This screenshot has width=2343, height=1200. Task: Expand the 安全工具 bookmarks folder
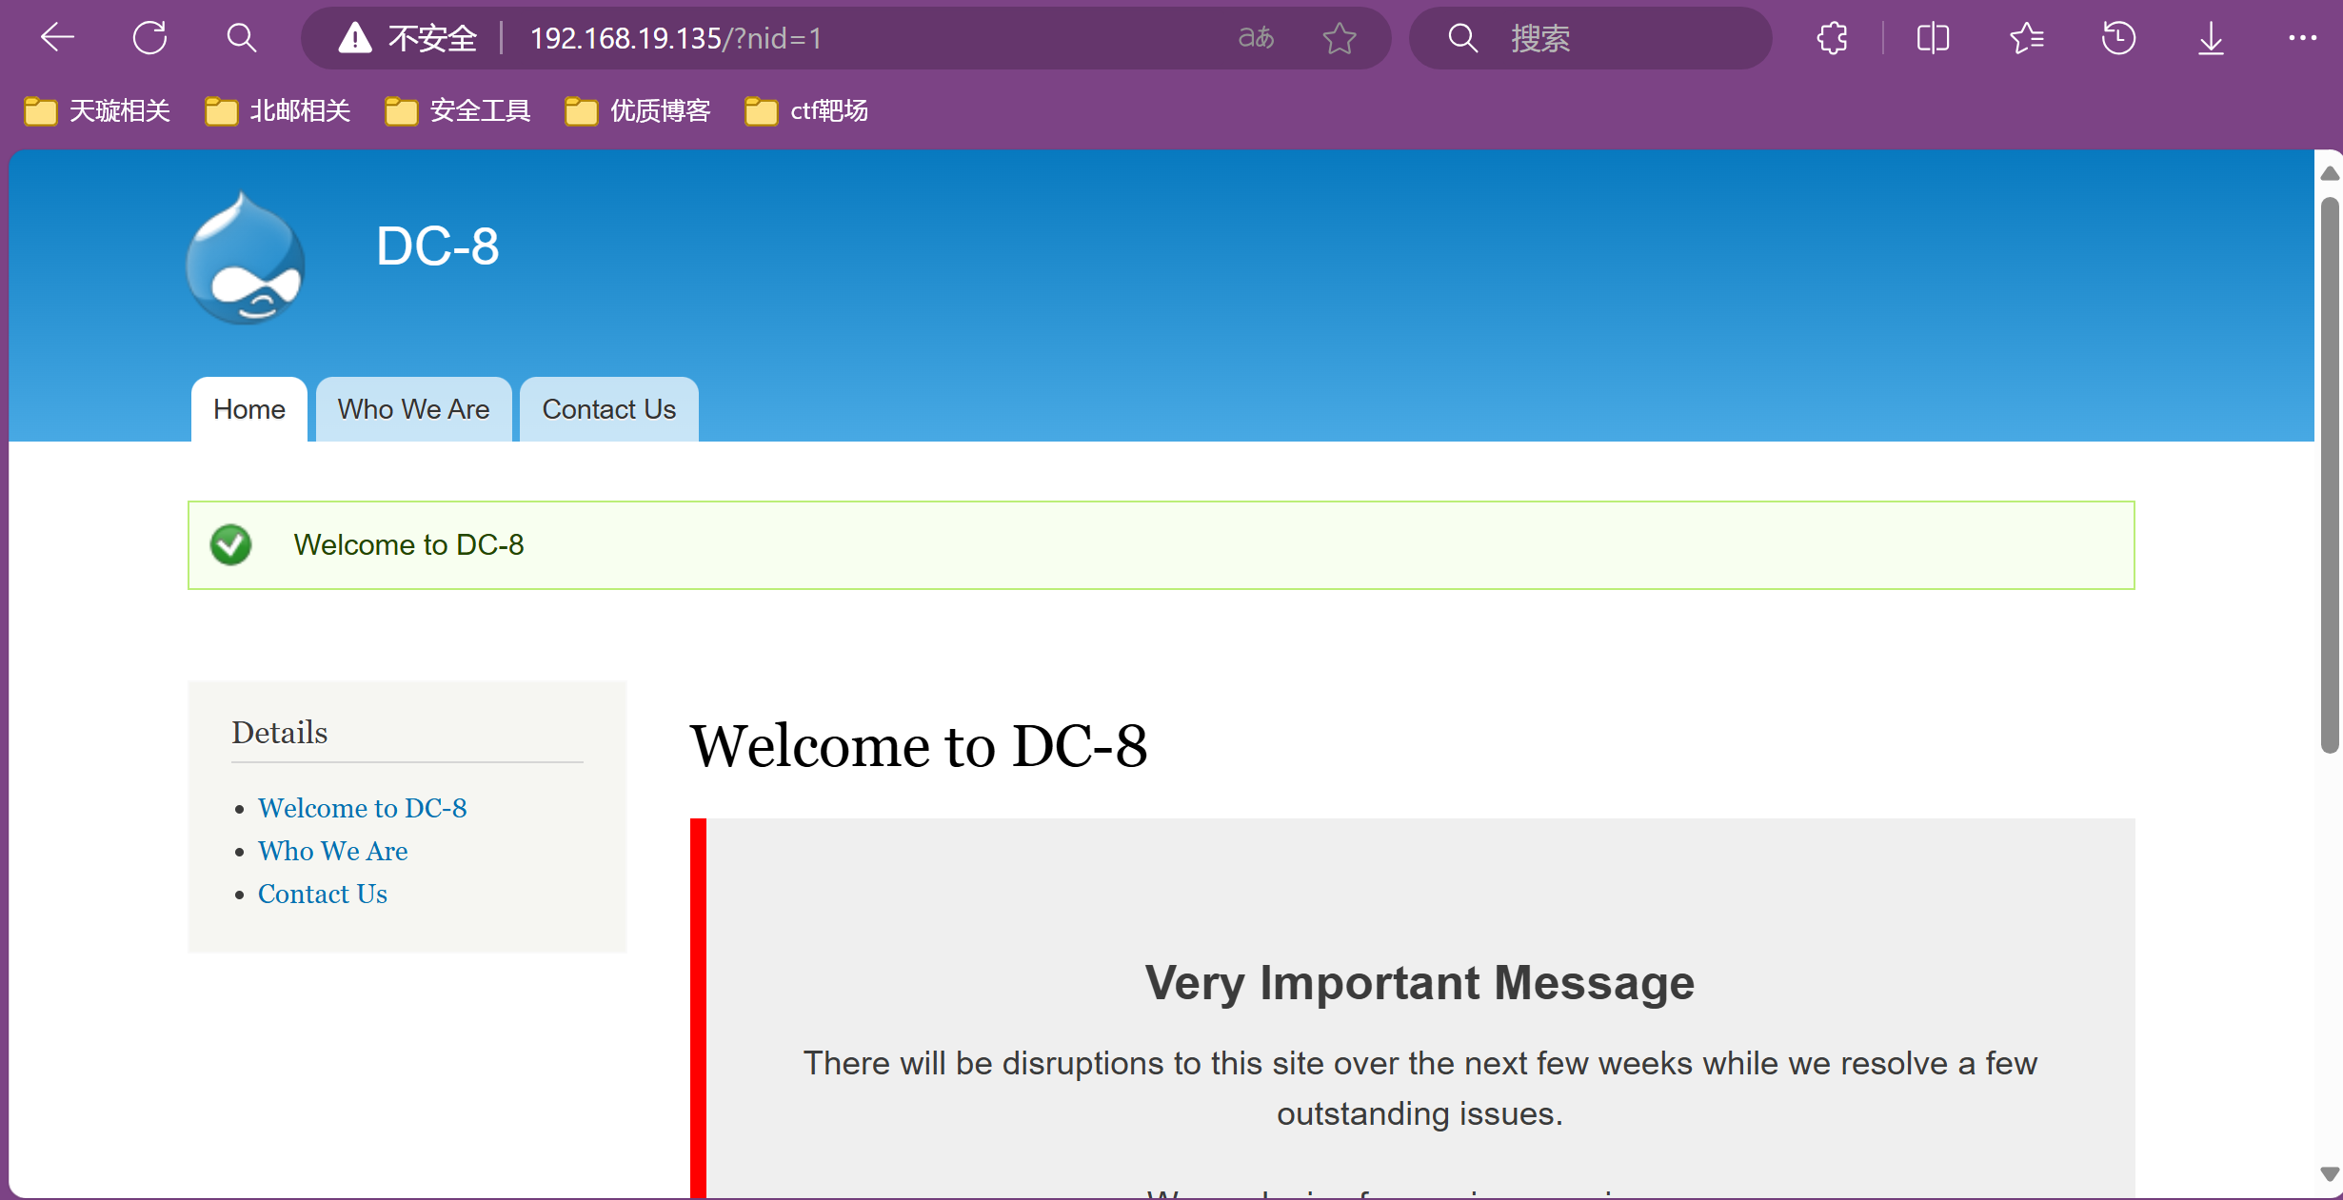coord(458,111)
